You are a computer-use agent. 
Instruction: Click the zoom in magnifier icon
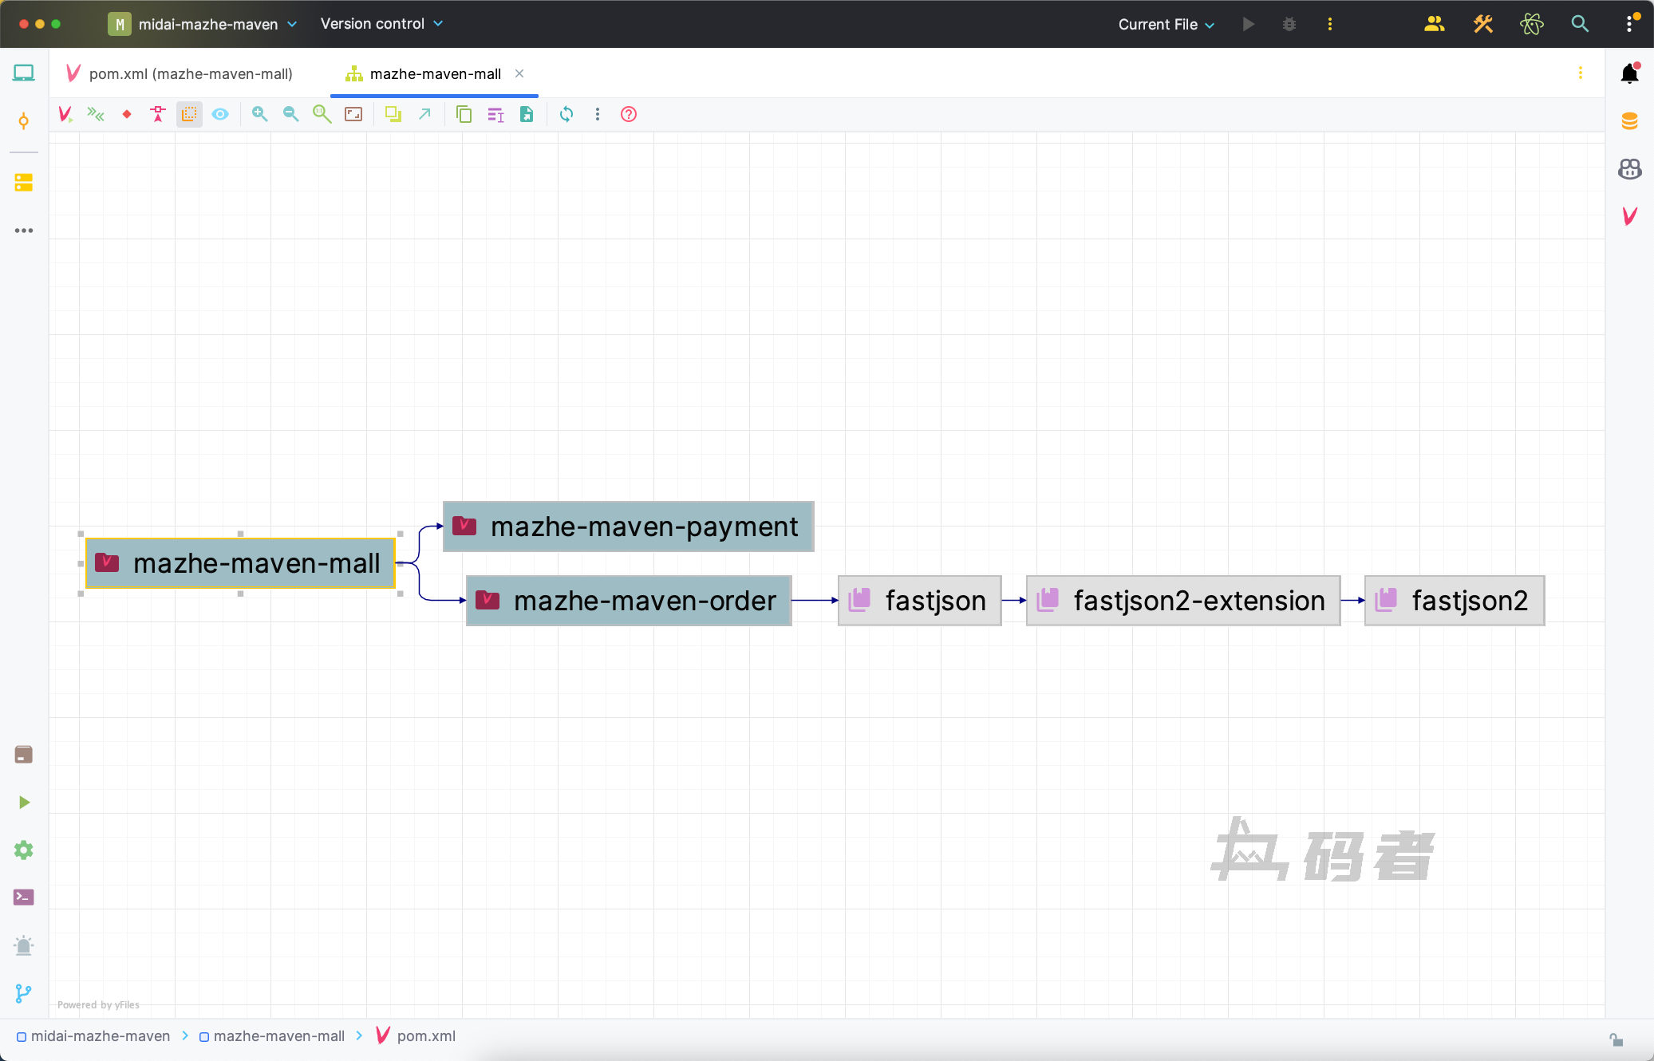click(x=259, y=114)
